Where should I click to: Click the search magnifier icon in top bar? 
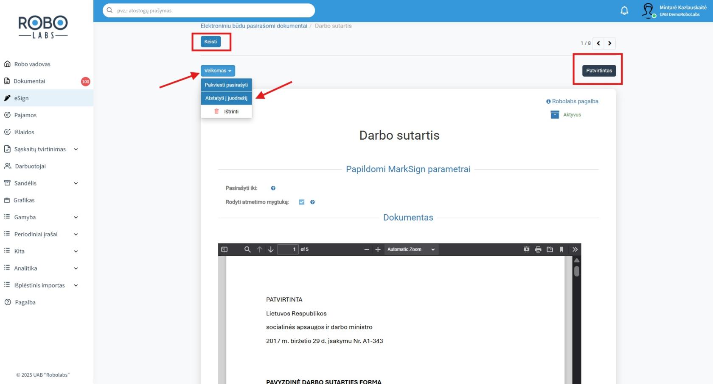pyautogui.click(x=109, y=10)
